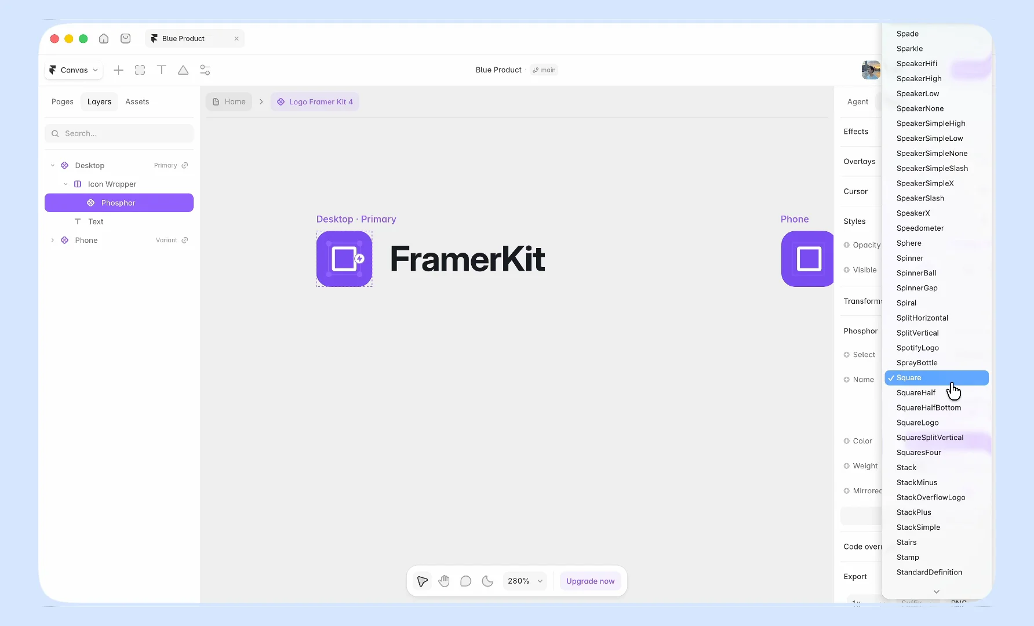Choose SquareHalf from icon list
Image resolution: width=1034 pixels, height=626 pixels.
click(x=937, y=393)
